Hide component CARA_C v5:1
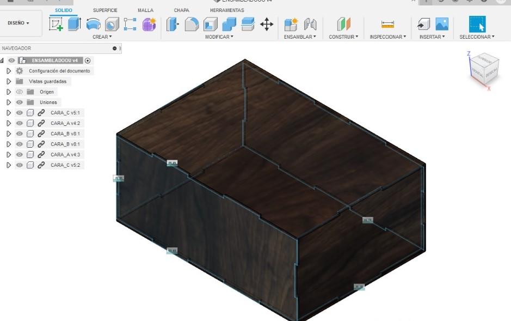 point(20,113)
